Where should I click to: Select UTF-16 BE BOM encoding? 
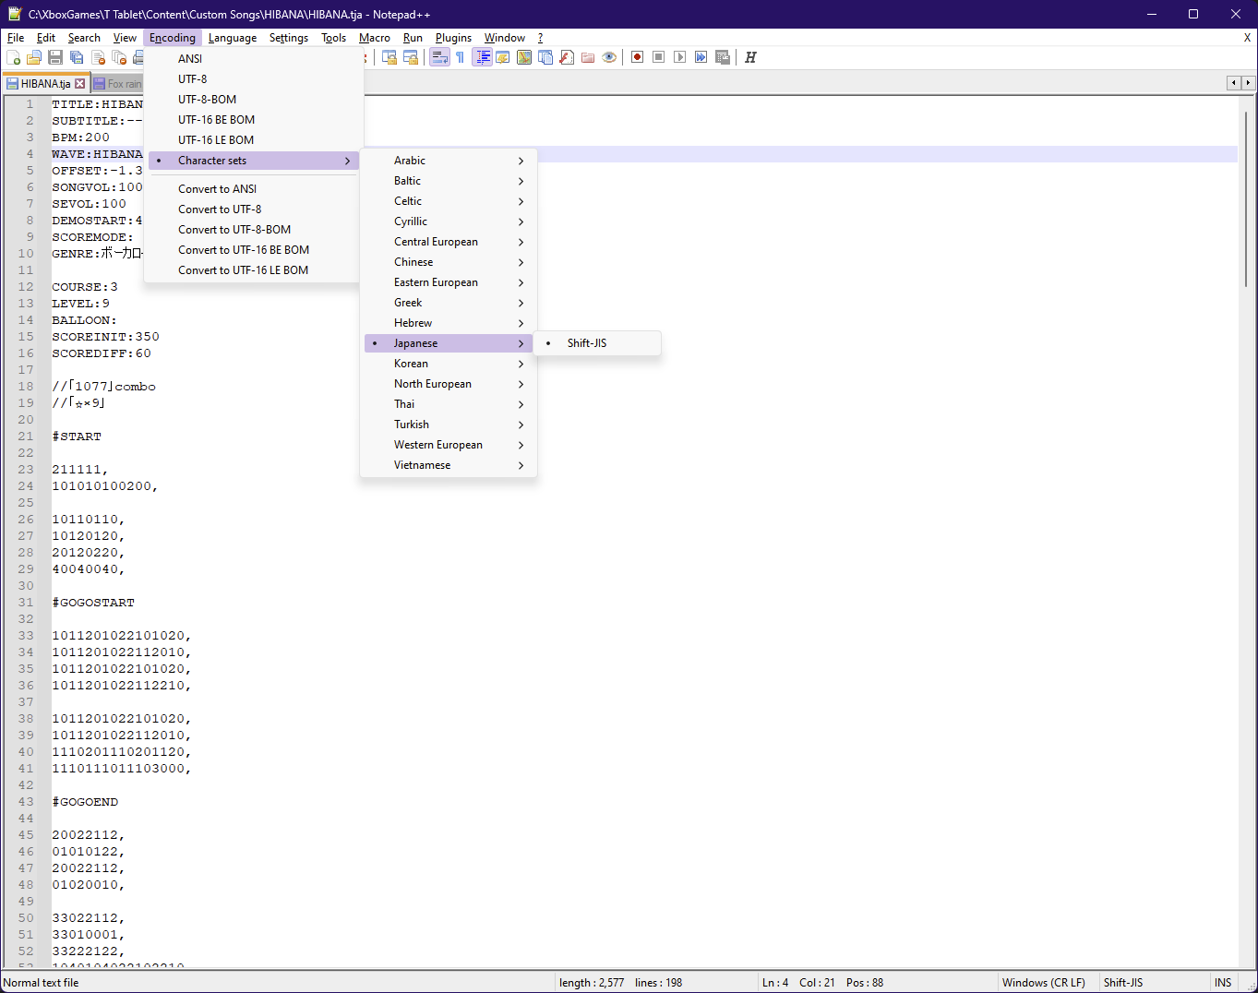pyautogui.click(x=254, y=120)
